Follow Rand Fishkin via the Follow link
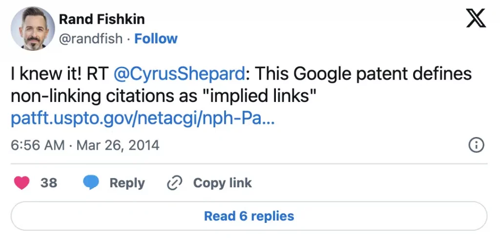Viewport: 500px width, 239px height. [156, 39]
